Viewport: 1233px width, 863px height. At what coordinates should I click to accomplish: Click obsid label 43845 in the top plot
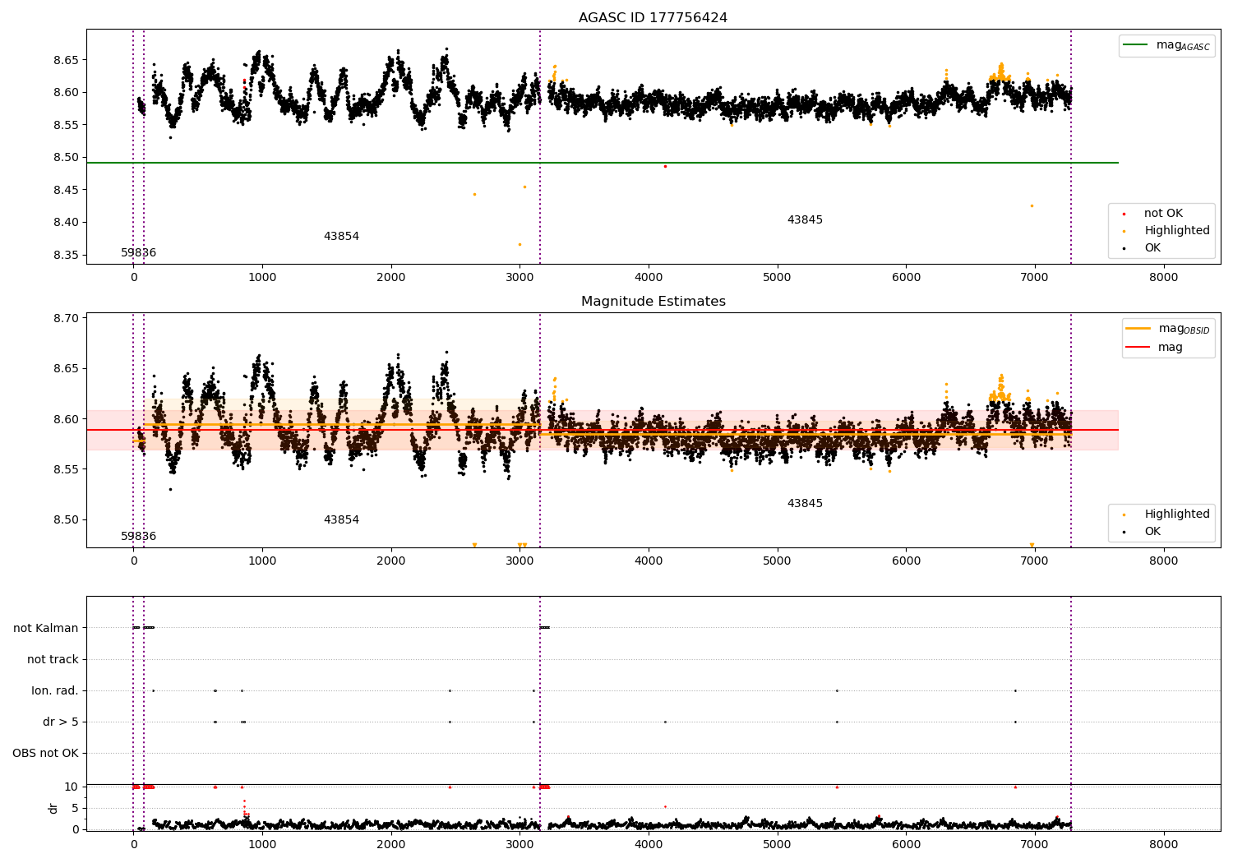pyautogui.click(x=805, y=220)
